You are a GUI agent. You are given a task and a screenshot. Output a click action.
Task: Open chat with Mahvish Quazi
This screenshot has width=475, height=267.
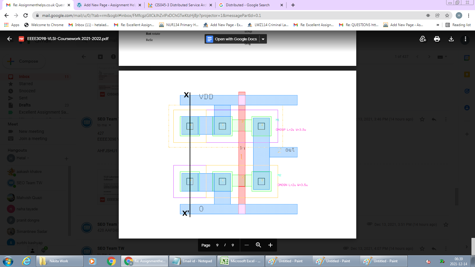29,198
